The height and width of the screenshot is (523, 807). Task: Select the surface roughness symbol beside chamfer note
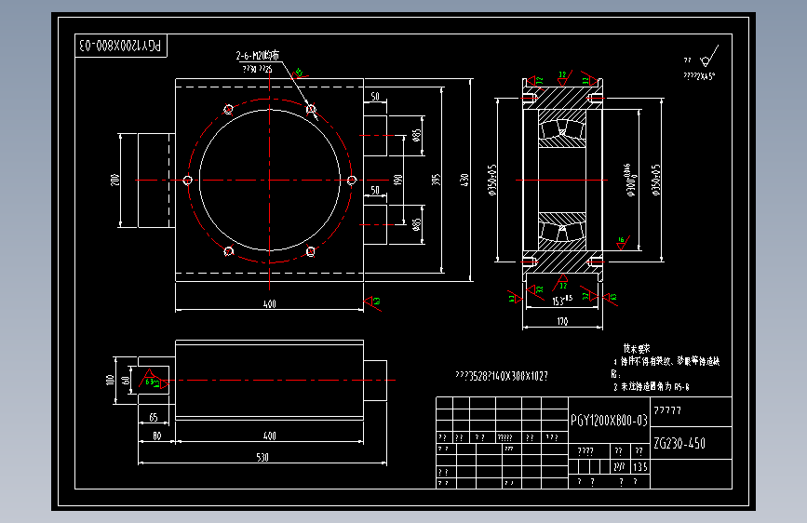709,56
